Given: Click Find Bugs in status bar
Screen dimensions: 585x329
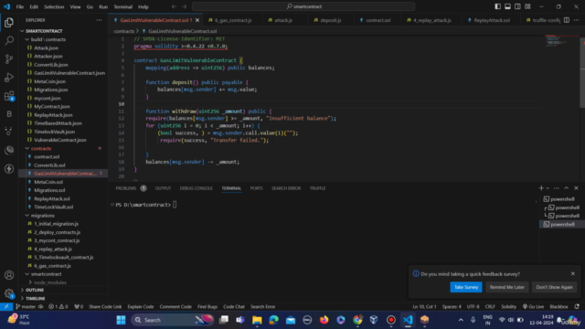Looking at the screenshot, I should tap(207, 307).
